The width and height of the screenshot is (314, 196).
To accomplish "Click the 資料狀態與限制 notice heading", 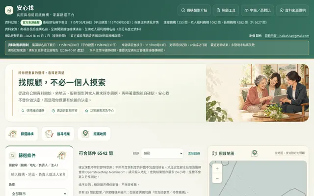I will [x=18, y=45].
